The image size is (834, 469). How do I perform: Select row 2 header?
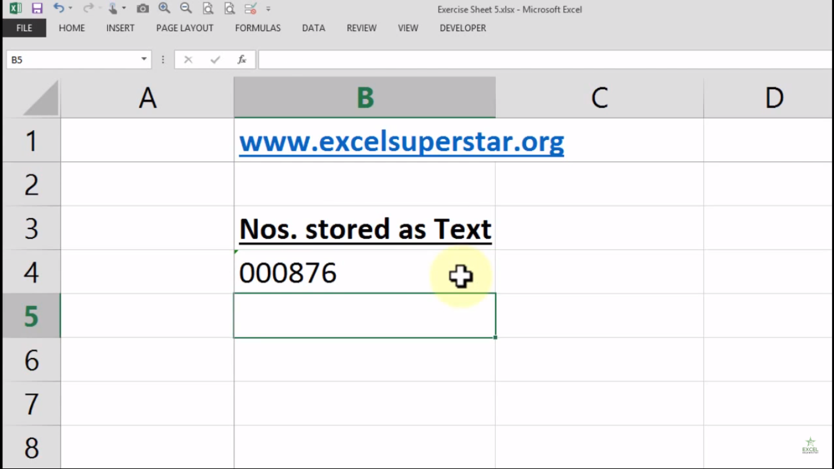(x=31, y=184)
